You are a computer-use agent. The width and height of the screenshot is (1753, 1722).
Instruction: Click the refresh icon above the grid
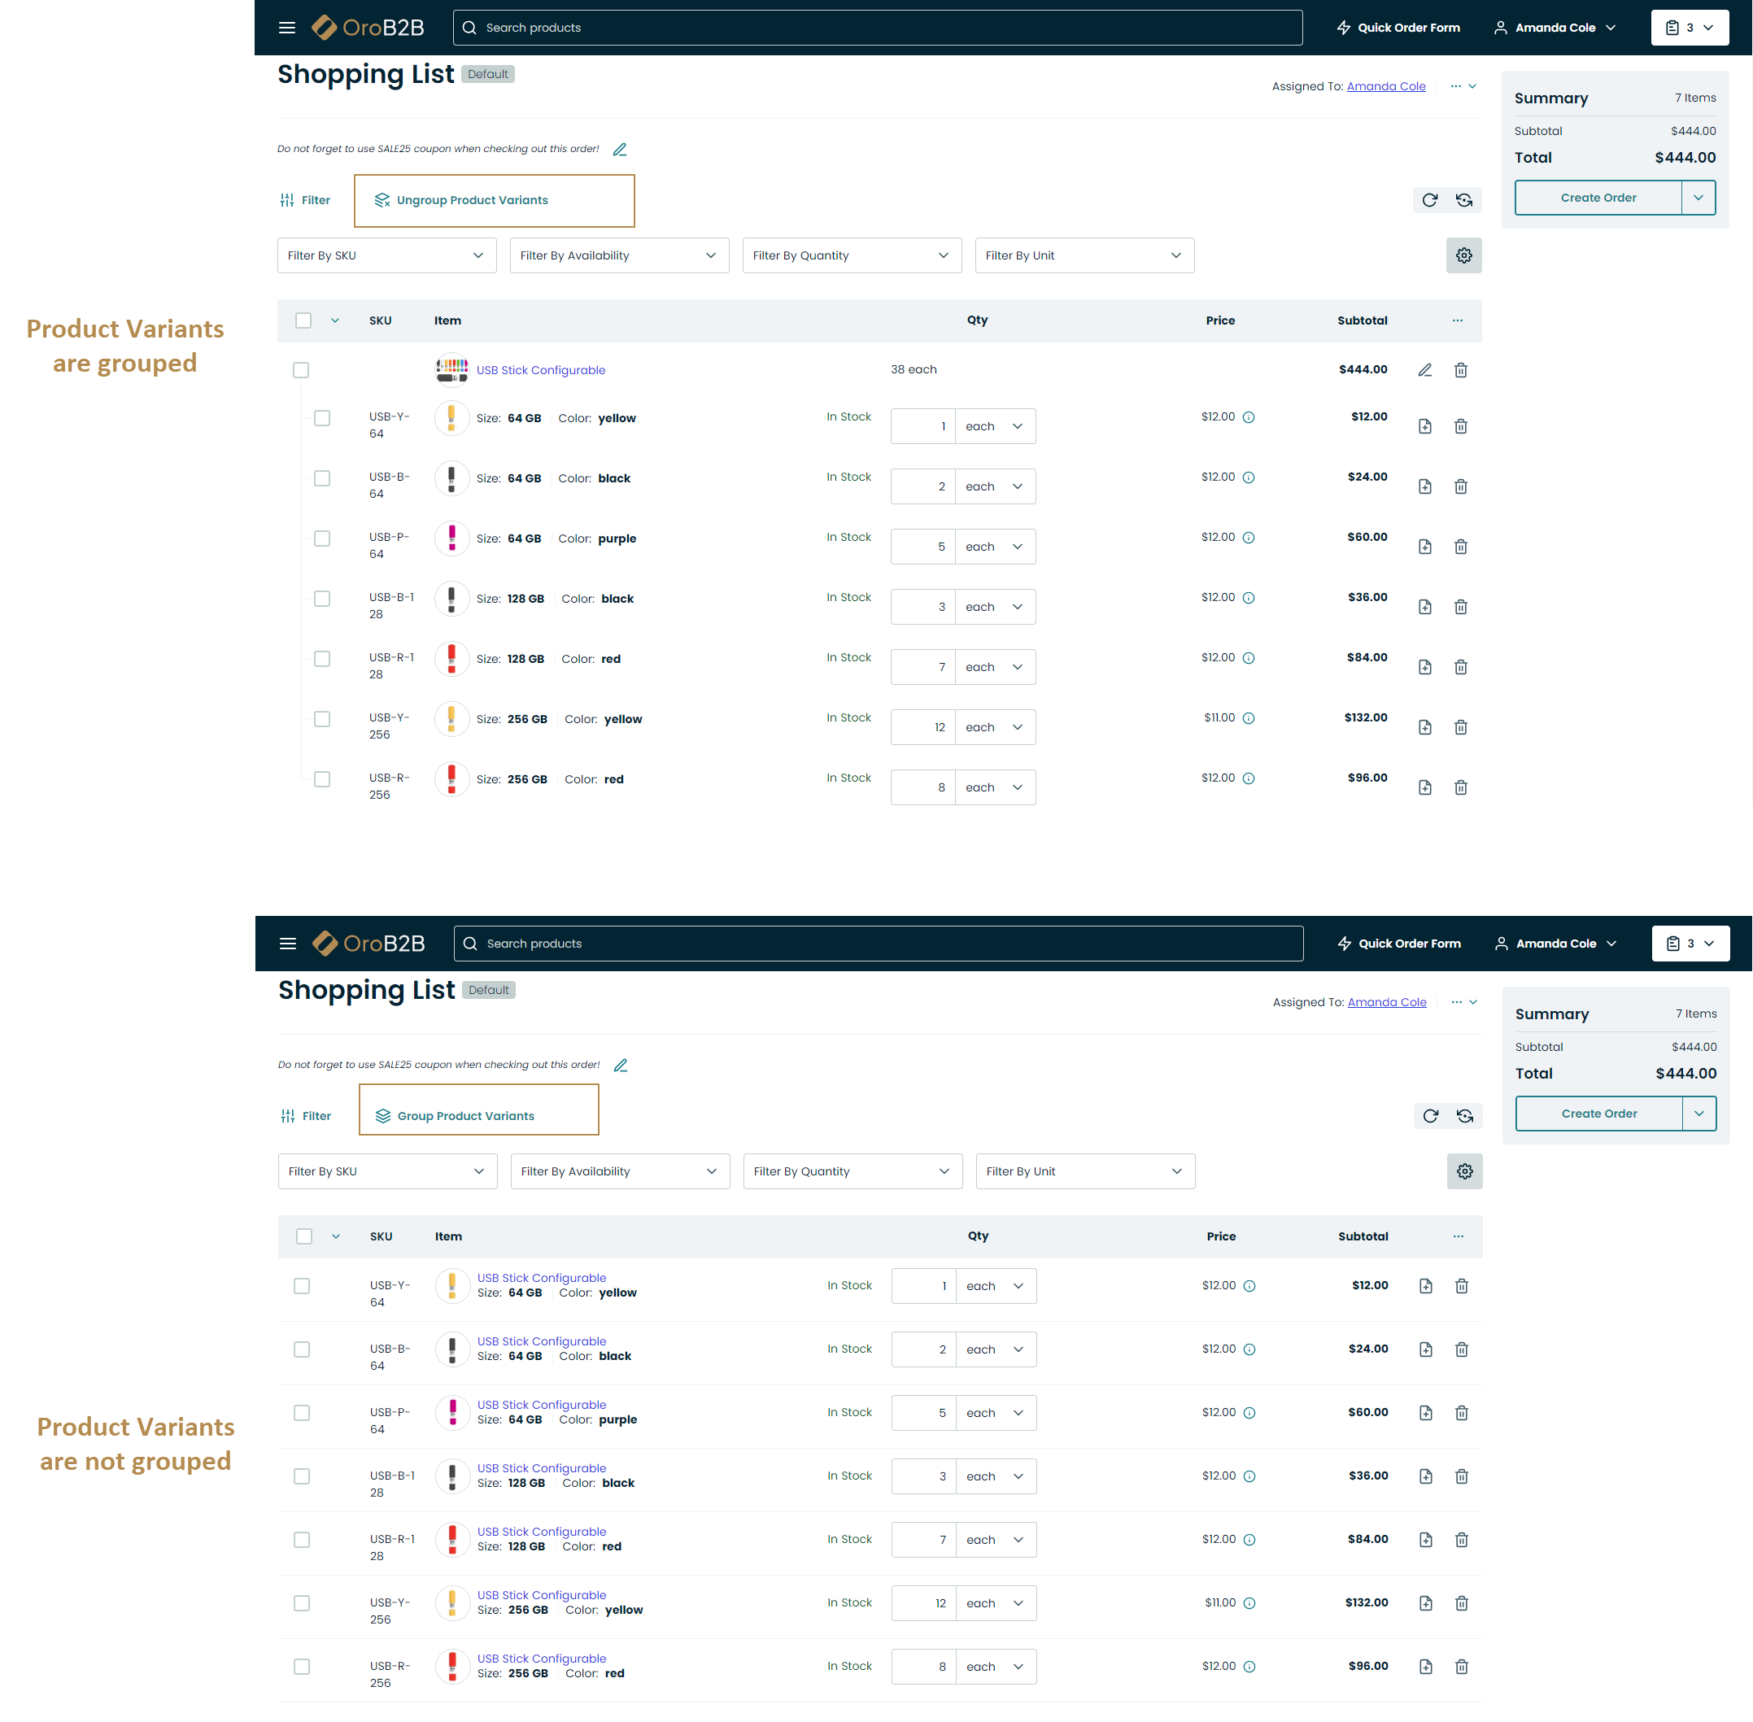[1429, 200]
